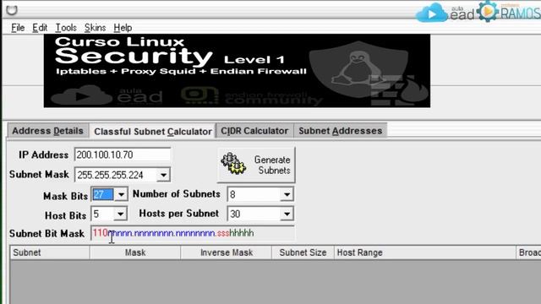Image resolution: width=541 pixels, height=304 pixels.
Task: Expand the Number of Subnets dropdown
Action: pyautogui.click(x=287, y=195)
